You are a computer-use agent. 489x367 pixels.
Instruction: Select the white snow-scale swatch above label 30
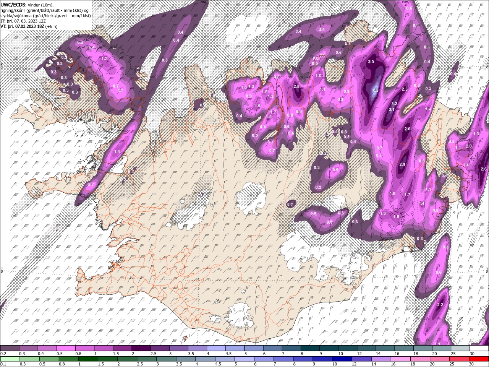tap(479, 348)
